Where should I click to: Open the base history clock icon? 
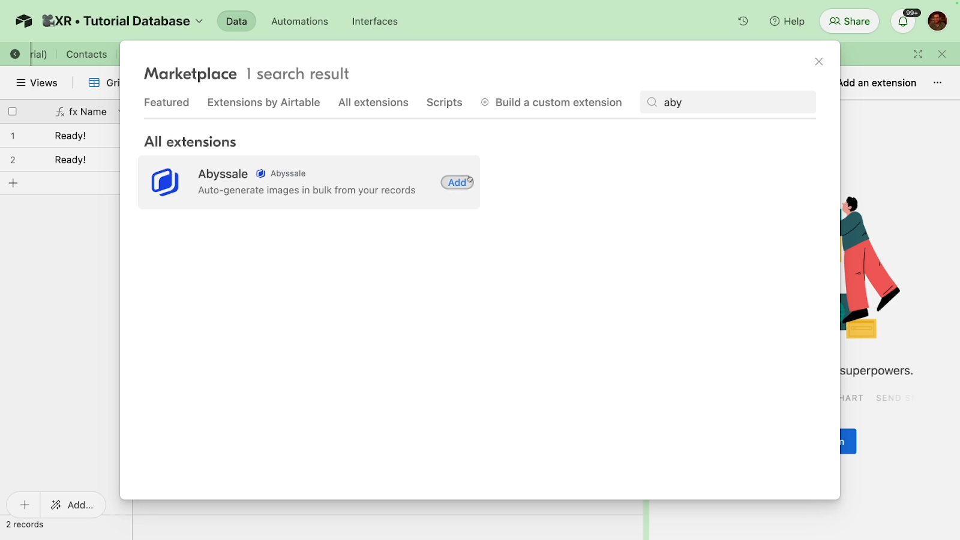743,21
